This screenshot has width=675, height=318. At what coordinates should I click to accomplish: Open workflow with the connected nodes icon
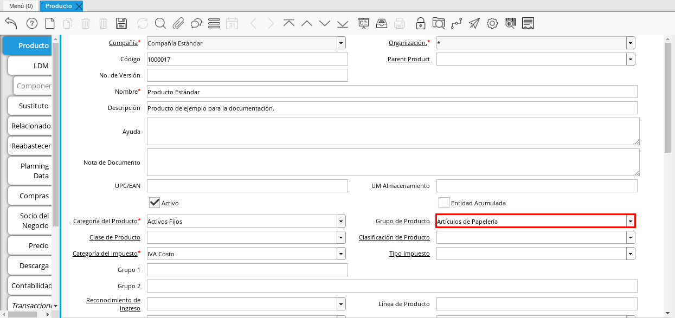(456, 23)
